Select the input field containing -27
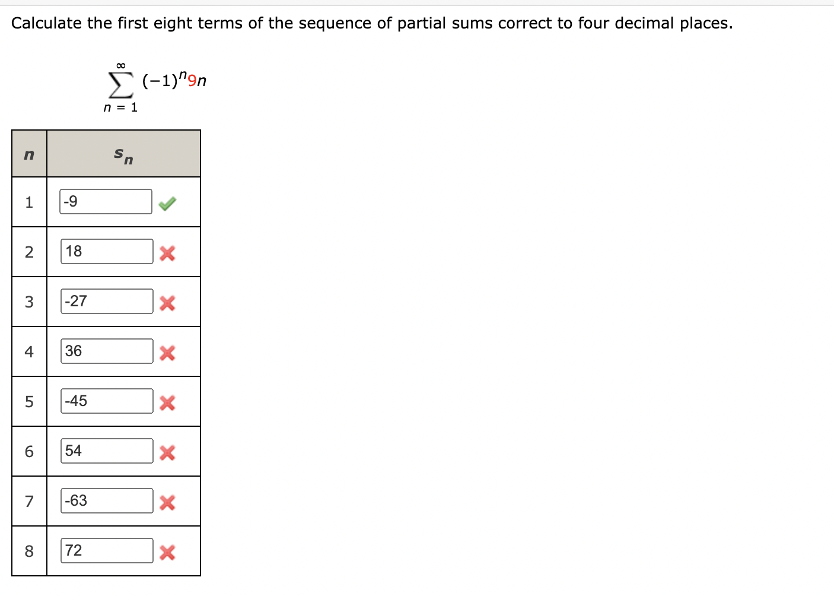This screenshot has width=834, height=596. [x=105, y=301]
